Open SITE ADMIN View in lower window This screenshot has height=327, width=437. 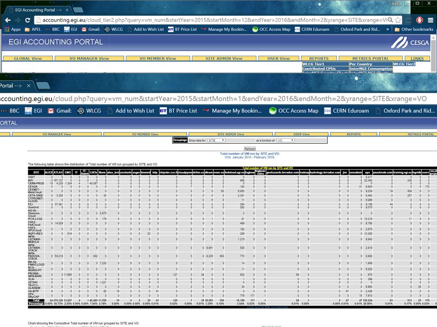tap(231, 134)
